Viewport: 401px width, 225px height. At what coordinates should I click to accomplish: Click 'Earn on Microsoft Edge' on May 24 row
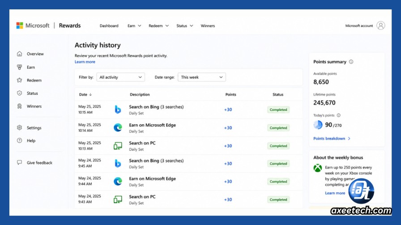153,179
